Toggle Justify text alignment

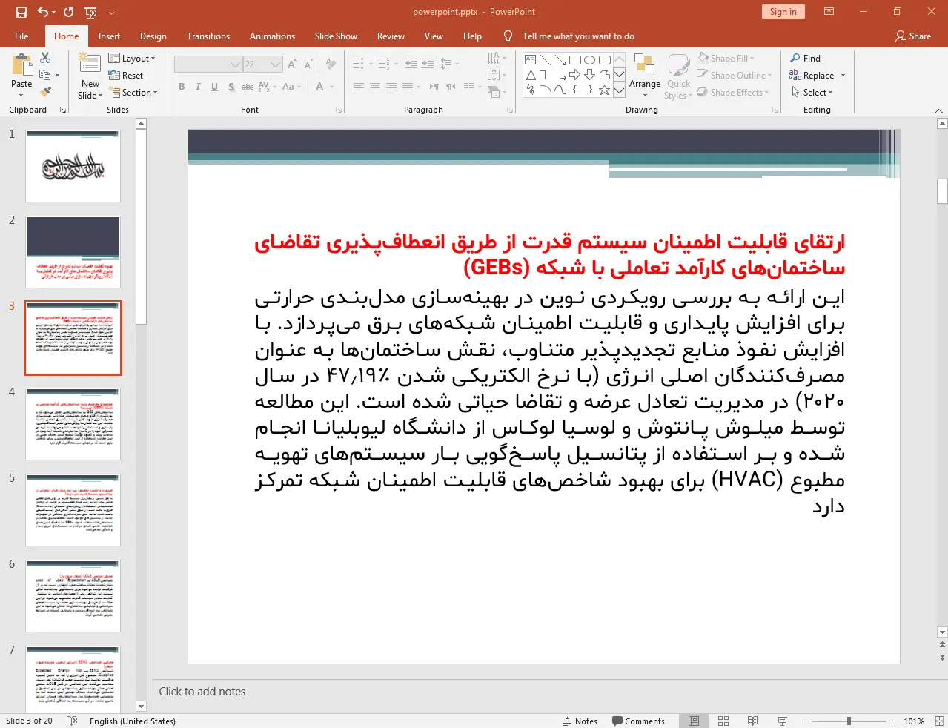coord(407,87)
